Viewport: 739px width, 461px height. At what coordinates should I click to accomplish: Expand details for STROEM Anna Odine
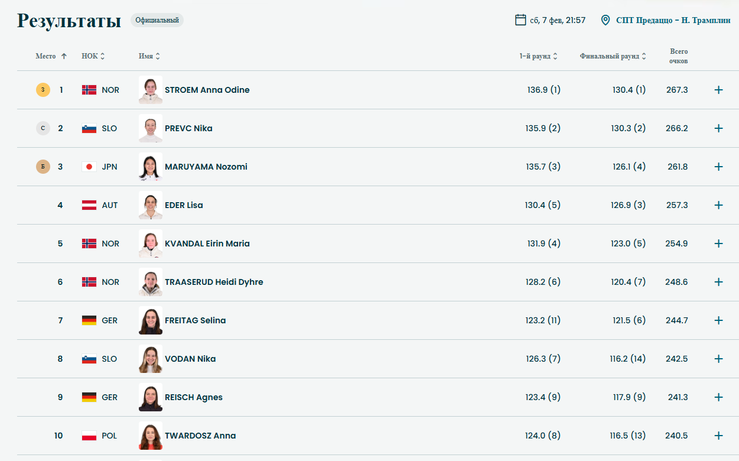point(718,90)
